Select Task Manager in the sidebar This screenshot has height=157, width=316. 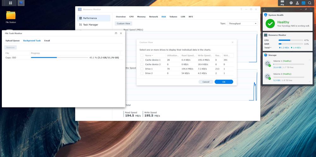coord(94,25)
